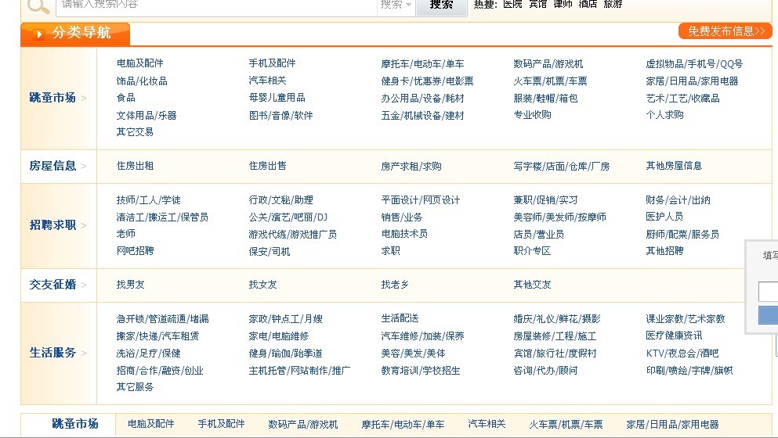Screen dimensions: 778x438
Task: Open 健身卡/优惠券/电影票 category
Action: tap(427, 81)
